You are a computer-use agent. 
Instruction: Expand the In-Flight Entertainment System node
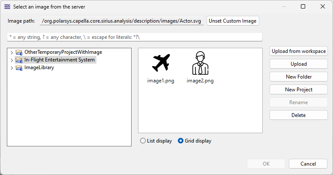[x=12, y=60]
